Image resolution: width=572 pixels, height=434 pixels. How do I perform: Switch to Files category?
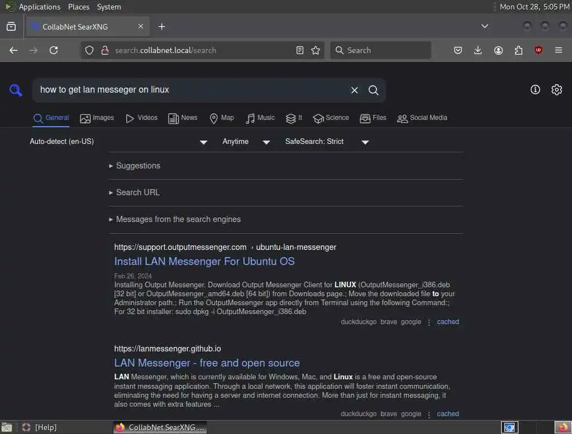(373, 118)
